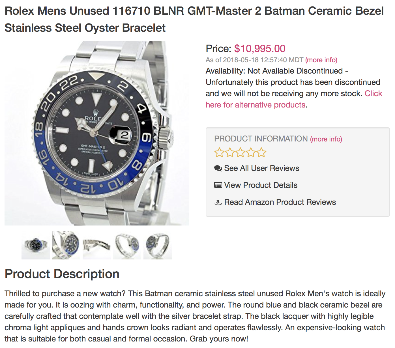Select the second watch thumbnail
Screen dimensions: 395x348
(x=66, y=245)
